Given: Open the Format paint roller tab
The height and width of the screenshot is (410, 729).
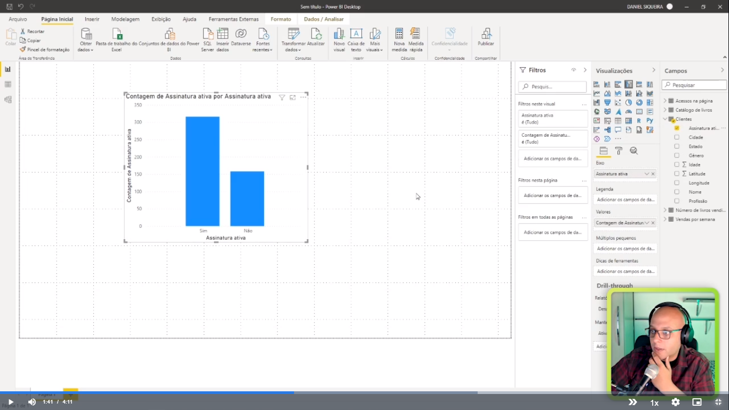Looking at the screenshot, I should (x=619, y=151).
